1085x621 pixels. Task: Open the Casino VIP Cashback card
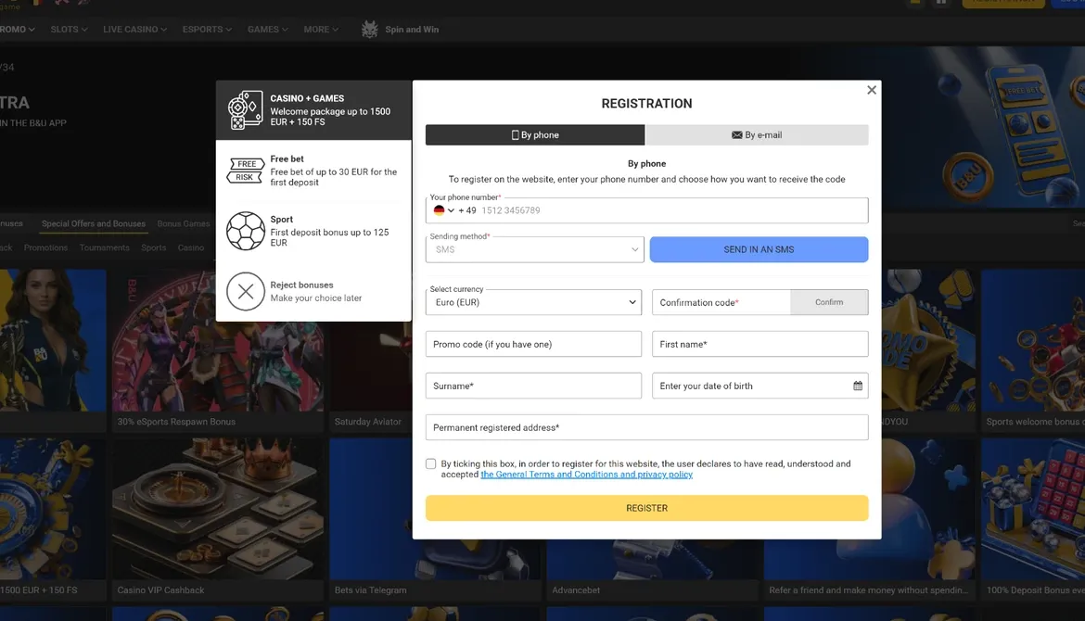[x=217, y=519]
